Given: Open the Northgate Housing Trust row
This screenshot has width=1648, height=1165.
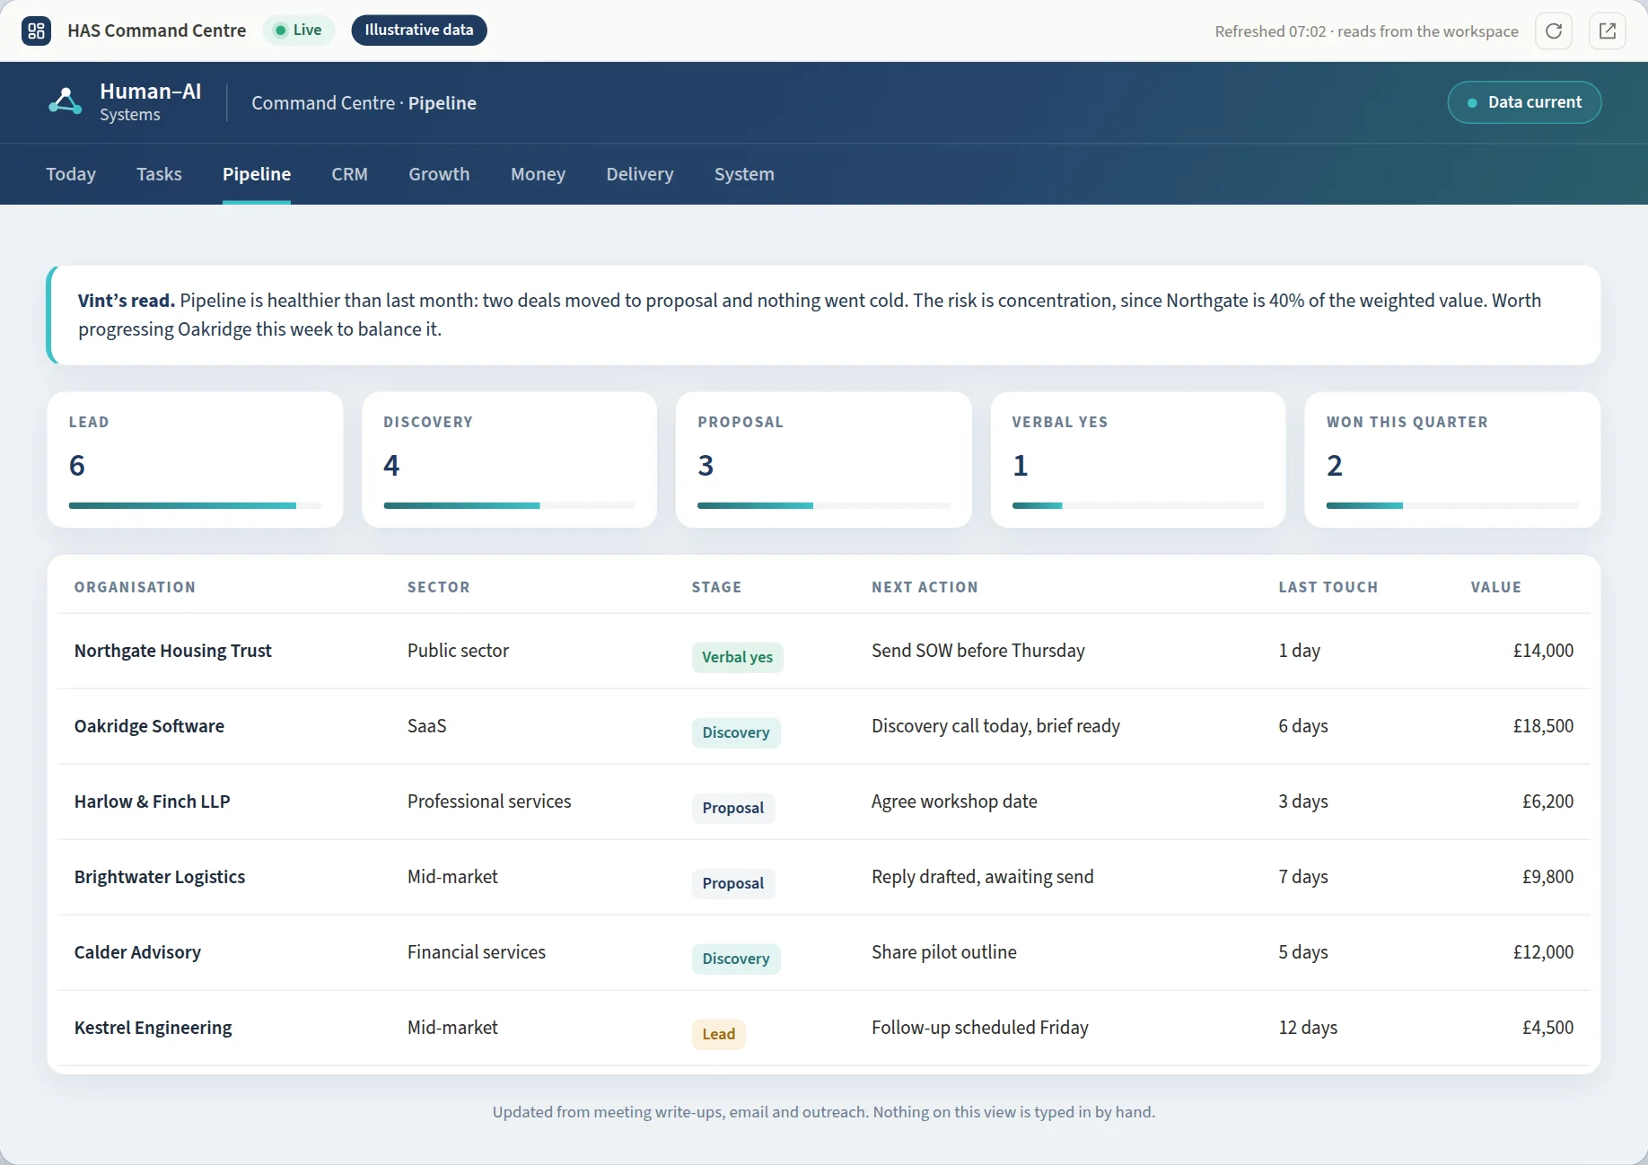Looking at the screenshot, I should 823,651.
